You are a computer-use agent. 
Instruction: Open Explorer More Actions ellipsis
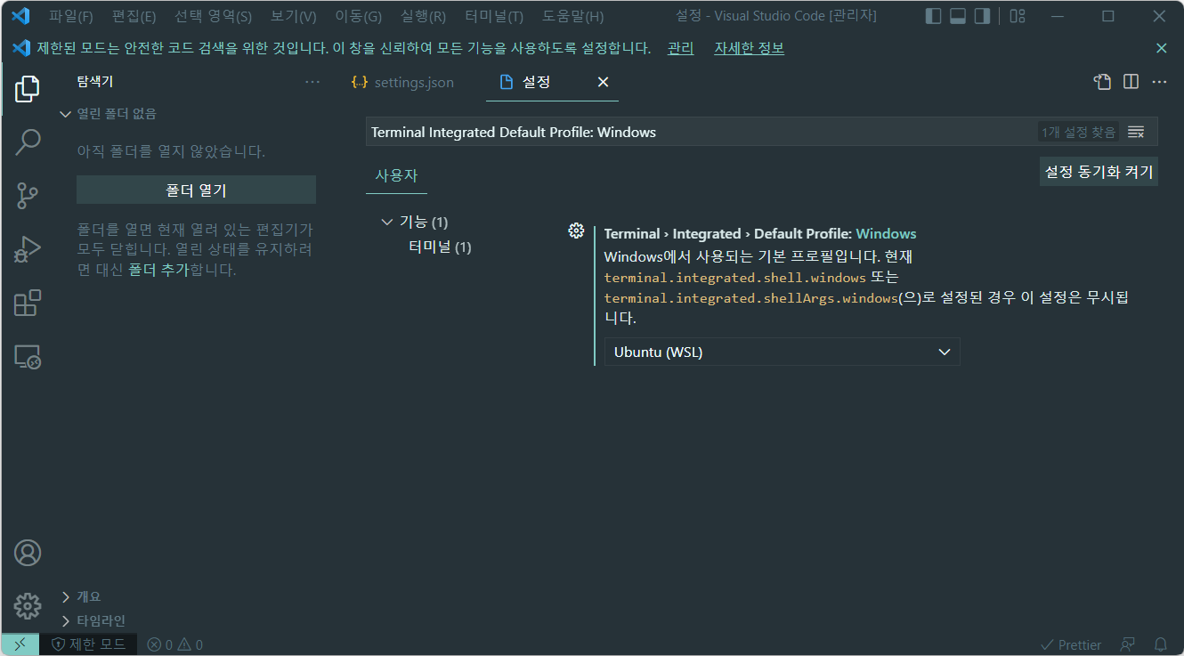(x=312, y=82)
